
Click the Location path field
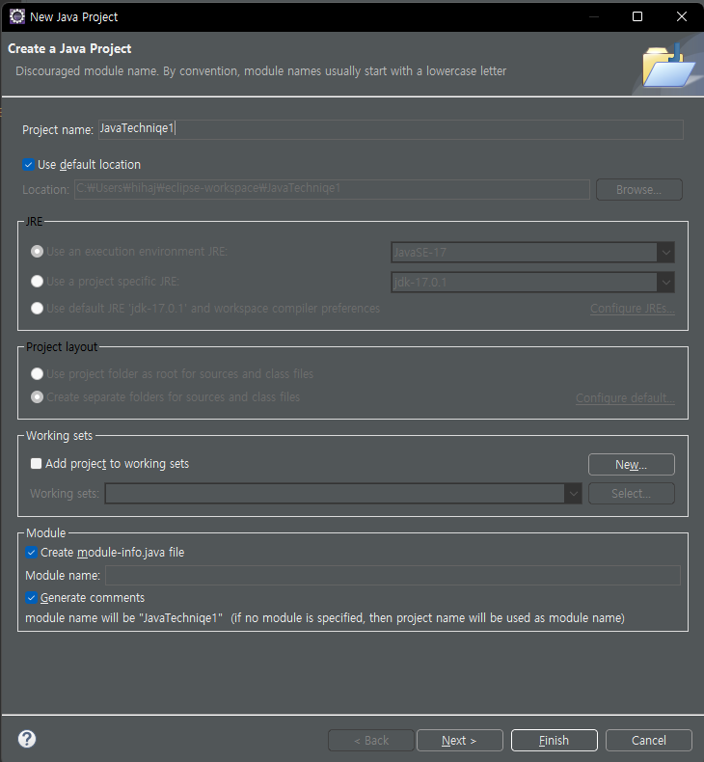(332, 189)
